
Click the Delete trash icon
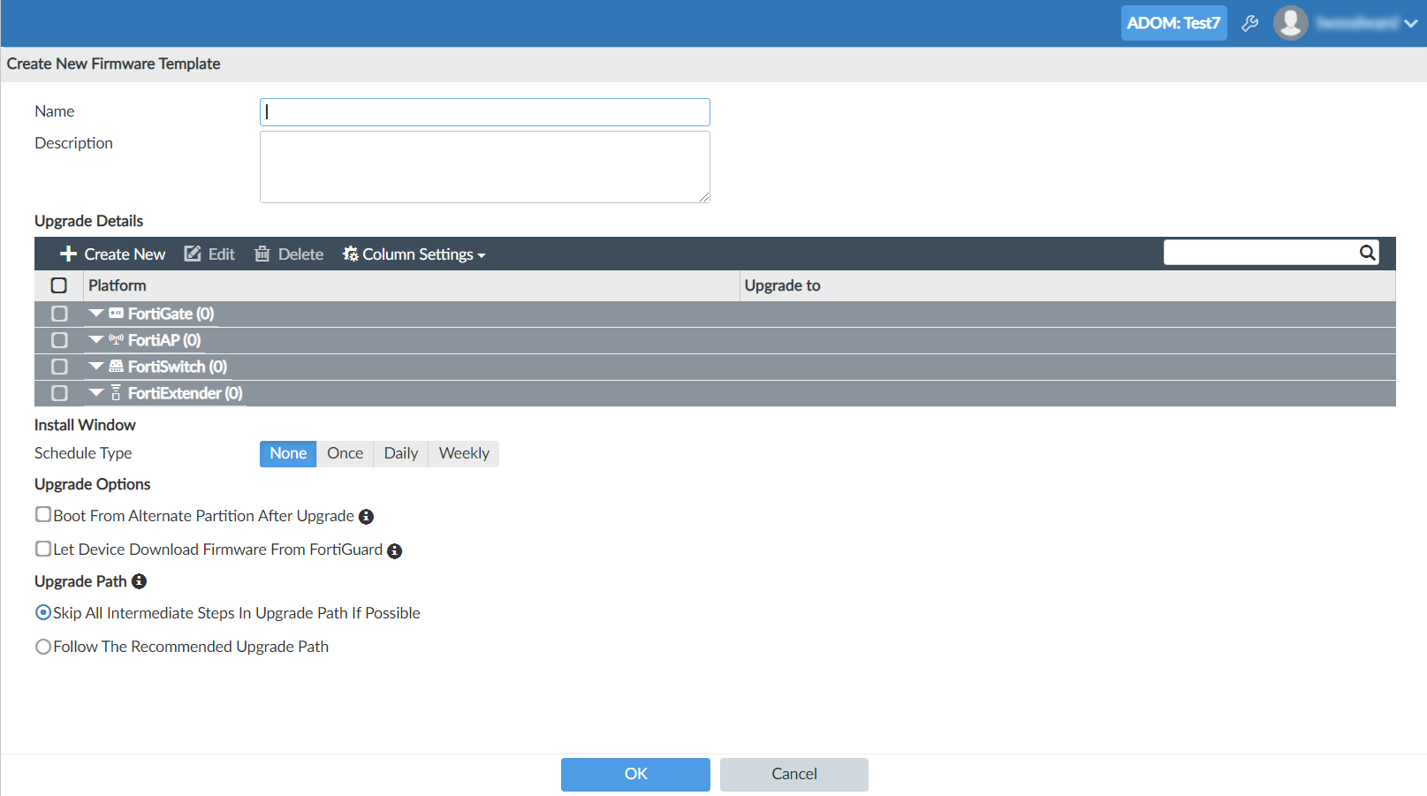tap(262, 254)
